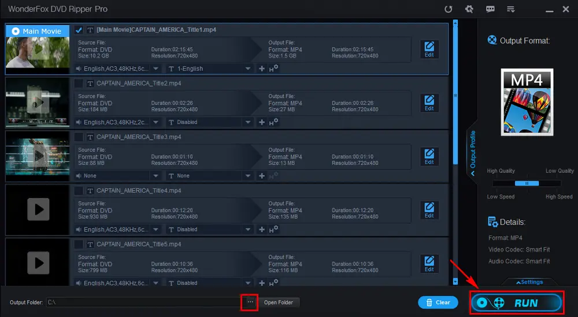Add subtitle with plus icon on Title2
Screen dimensions: 578x317
tap(262, 122)
